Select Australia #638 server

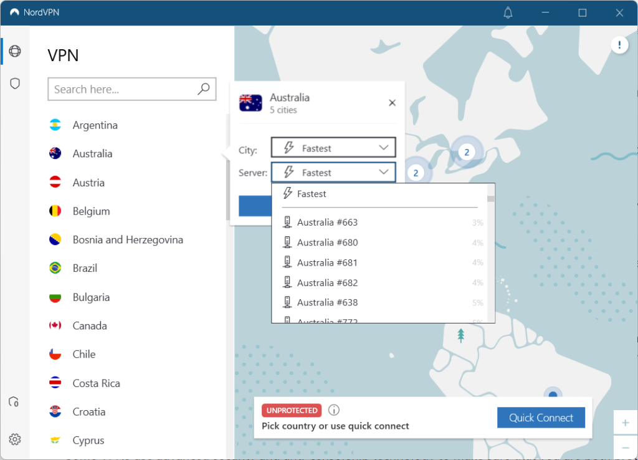327,302
